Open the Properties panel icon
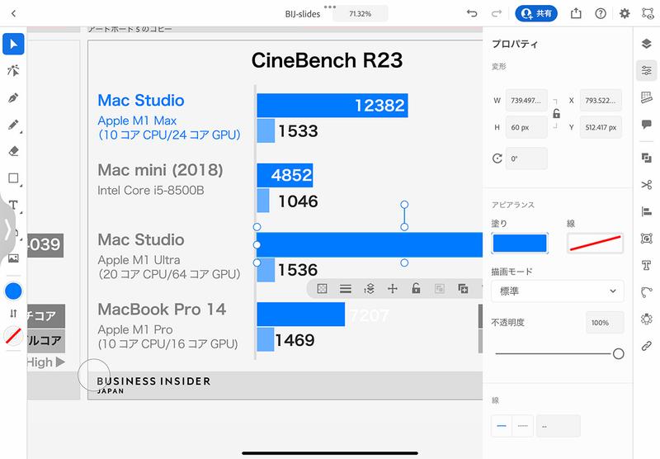660x459 pixels. 647,70
